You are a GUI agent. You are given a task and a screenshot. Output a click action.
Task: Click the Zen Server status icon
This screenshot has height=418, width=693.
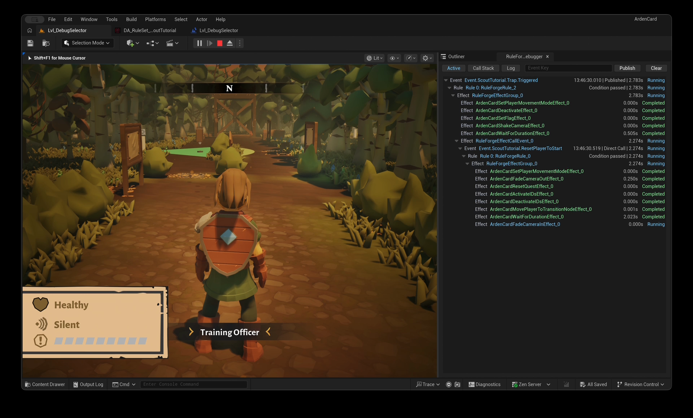click(515, 384)
